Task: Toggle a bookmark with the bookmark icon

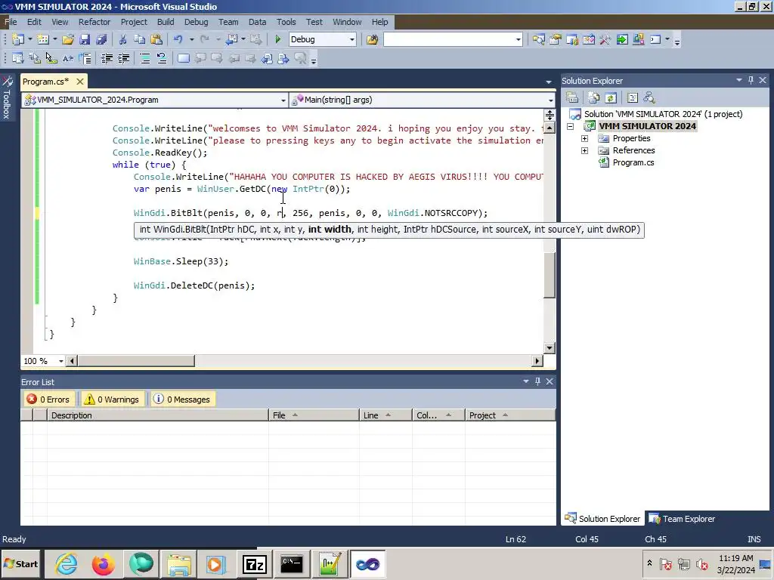Action: click(183, 59)
